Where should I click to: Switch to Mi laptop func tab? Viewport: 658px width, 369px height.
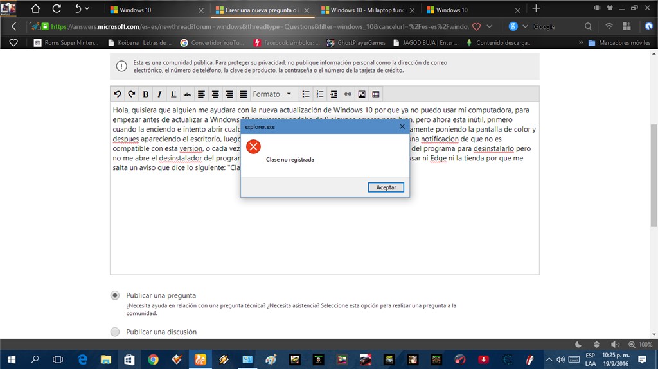click(x=367, y=10)
